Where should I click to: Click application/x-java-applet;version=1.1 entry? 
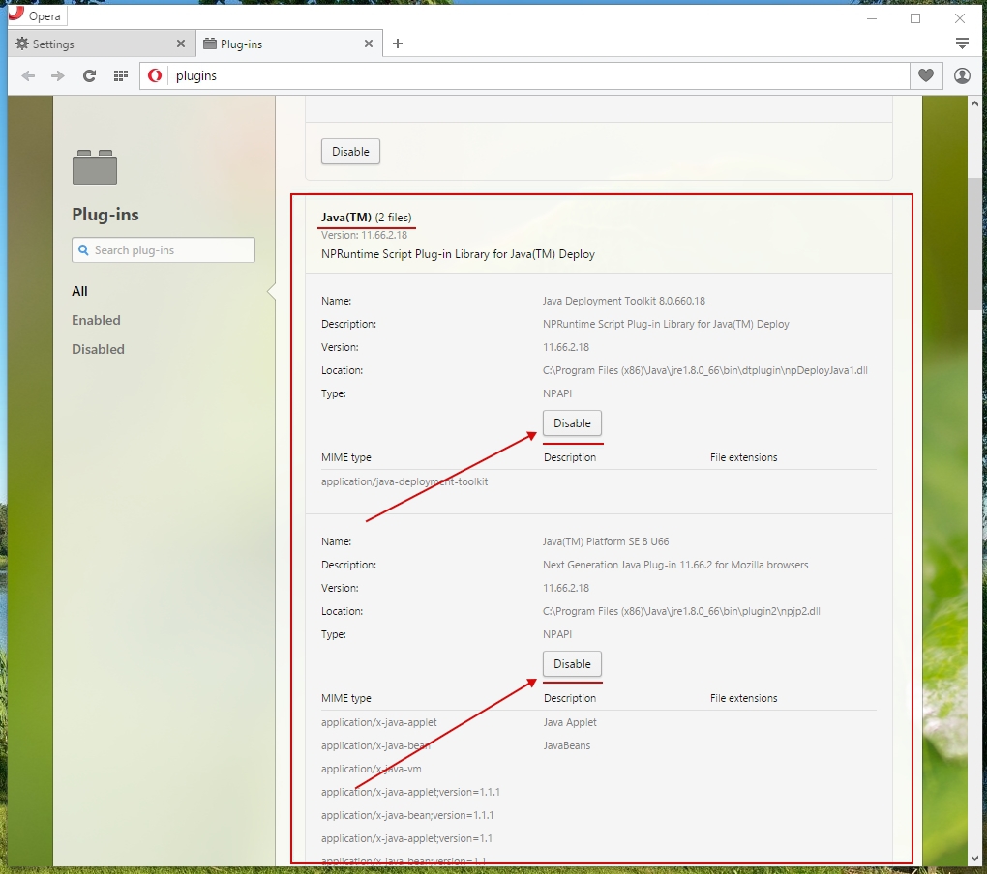pyautogui.click(x=406, y=839)
